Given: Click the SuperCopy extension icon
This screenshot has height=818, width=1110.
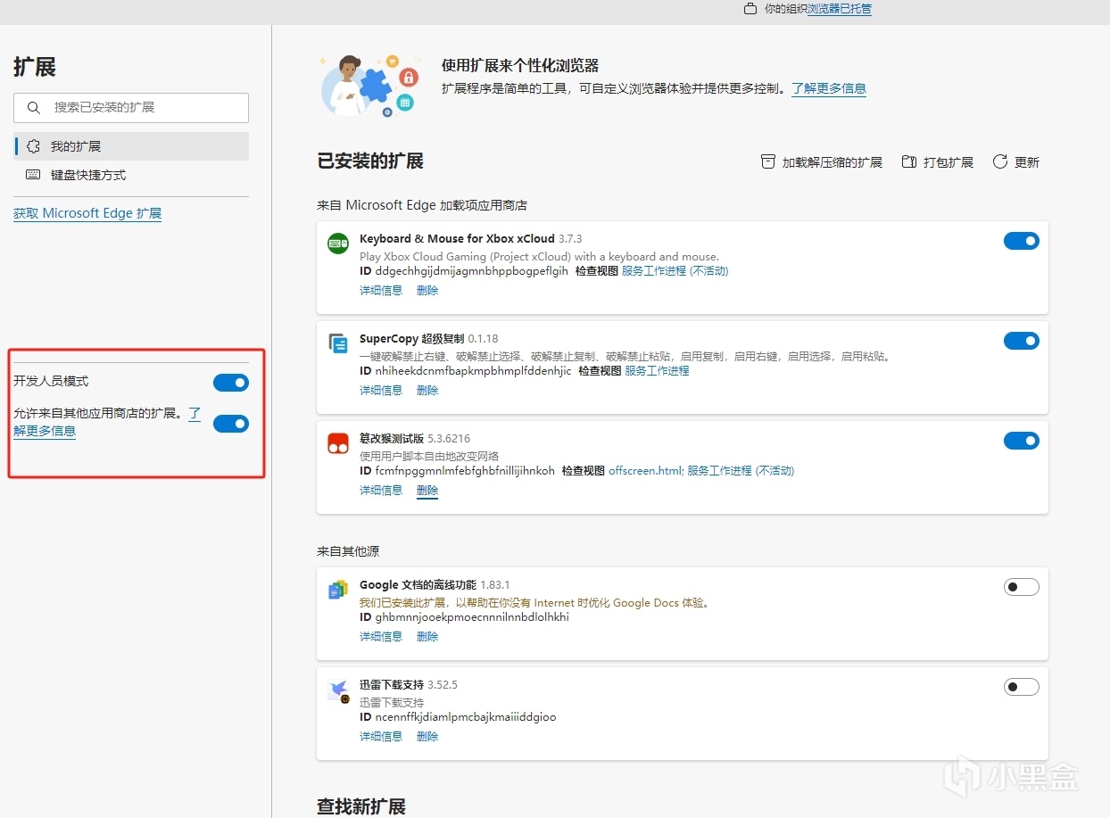Looking at the screenshot, I should tap(338, 343).
